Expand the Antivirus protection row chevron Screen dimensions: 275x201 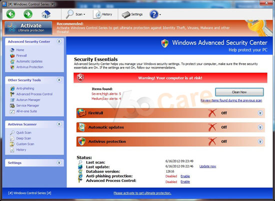click(260, 141)
